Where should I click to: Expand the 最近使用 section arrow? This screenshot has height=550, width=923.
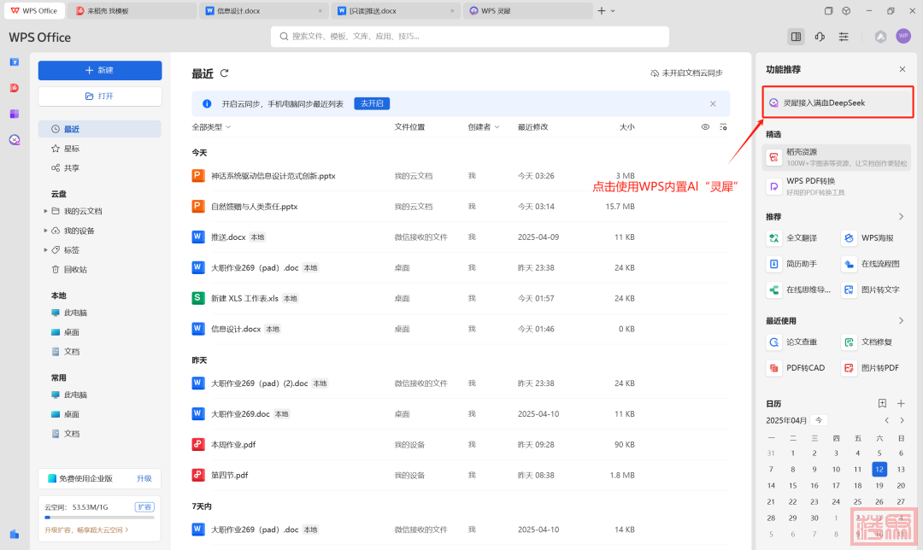point(902,320)
